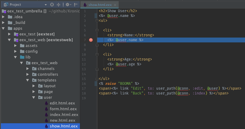The image size is (245, 129).
Task: Click the collapse all icon in Project panel
Action: 59,5
